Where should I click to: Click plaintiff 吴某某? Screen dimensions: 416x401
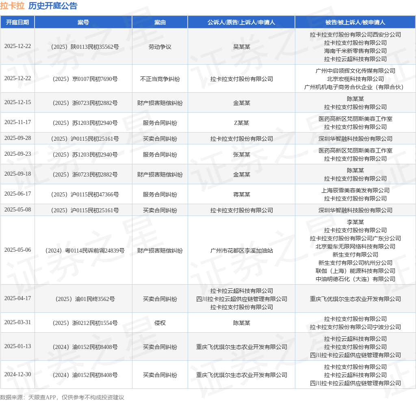pyautogui.click(x=241, y=47)
